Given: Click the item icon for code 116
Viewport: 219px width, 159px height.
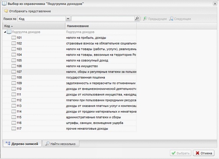Looking at the screenshot, I should coord(14,123).
